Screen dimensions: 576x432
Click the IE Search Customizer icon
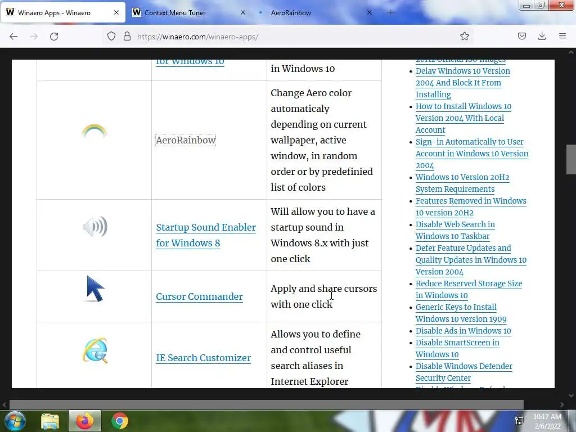coord(95,350)
